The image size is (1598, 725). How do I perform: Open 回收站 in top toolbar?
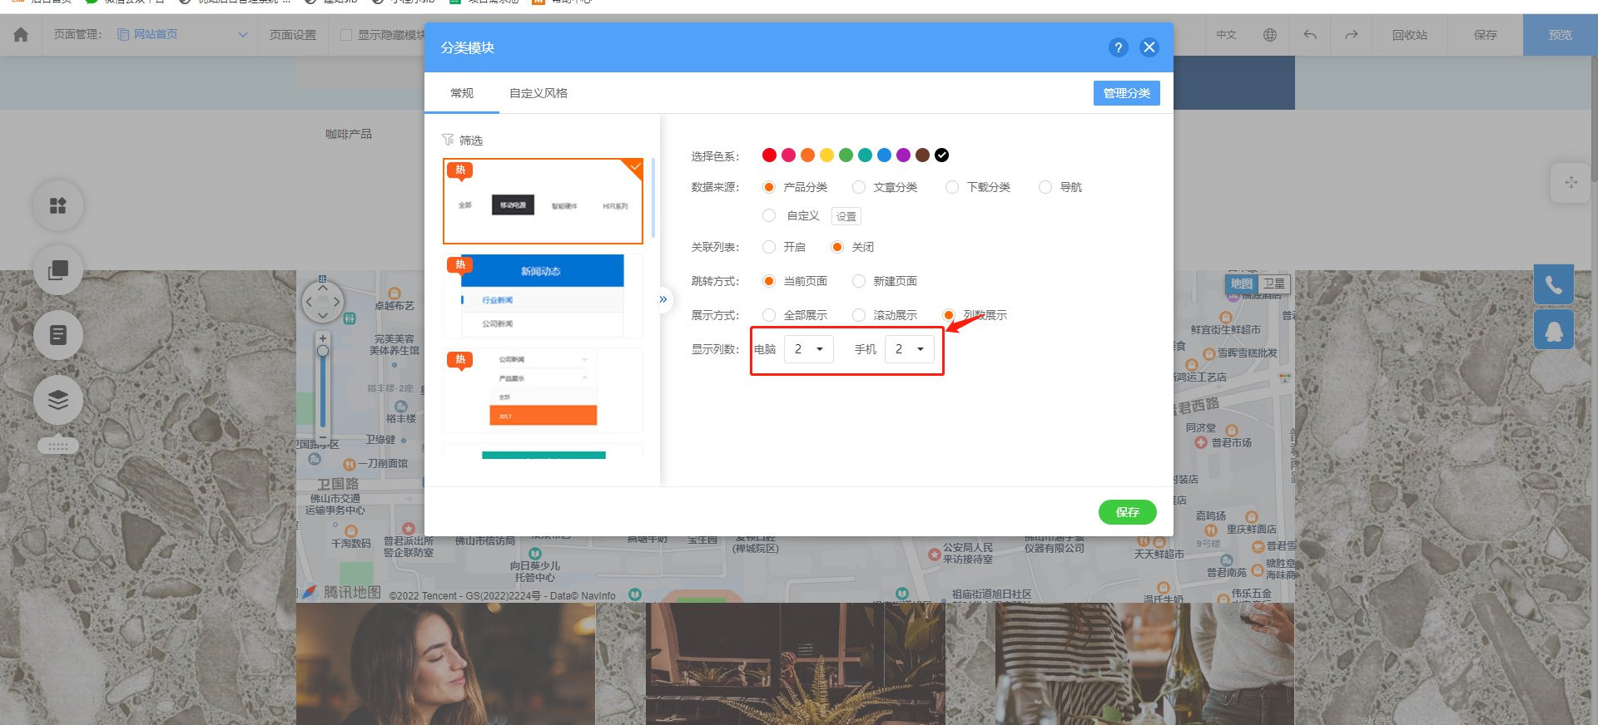pyautogui.click(x=1410, y=35)
